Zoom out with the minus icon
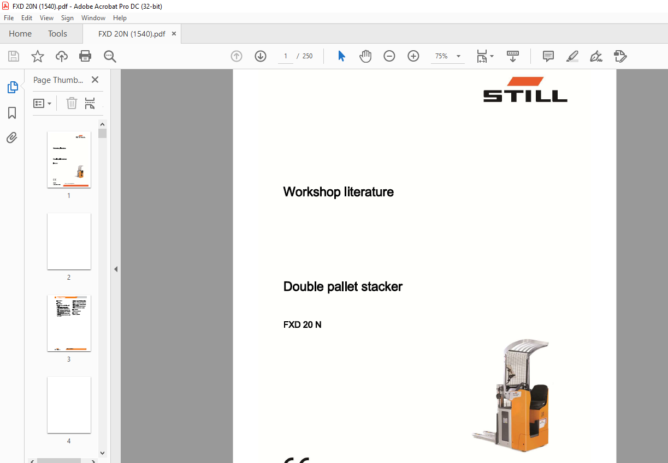The height and width of the screenshot is (463, 668). [389, 56]
